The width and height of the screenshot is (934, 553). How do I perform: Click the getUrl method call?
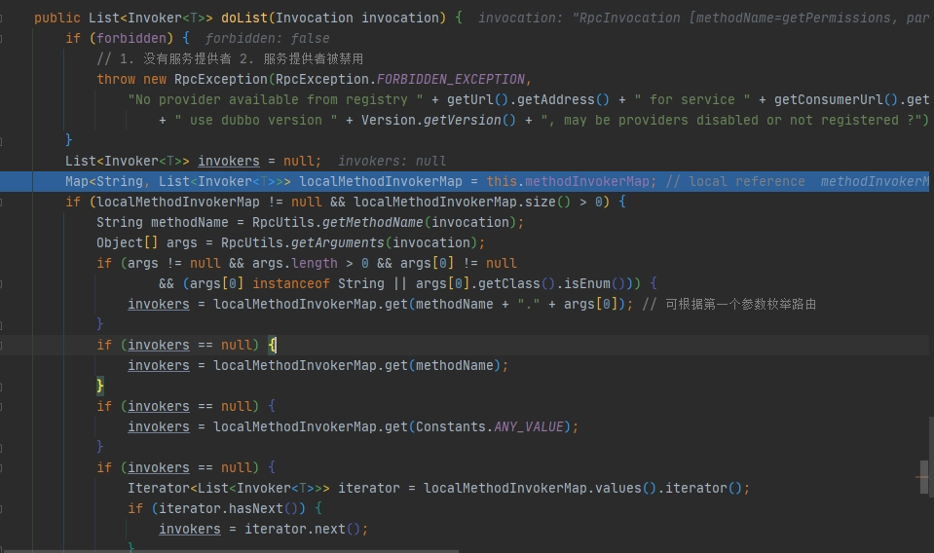point(470,99)
